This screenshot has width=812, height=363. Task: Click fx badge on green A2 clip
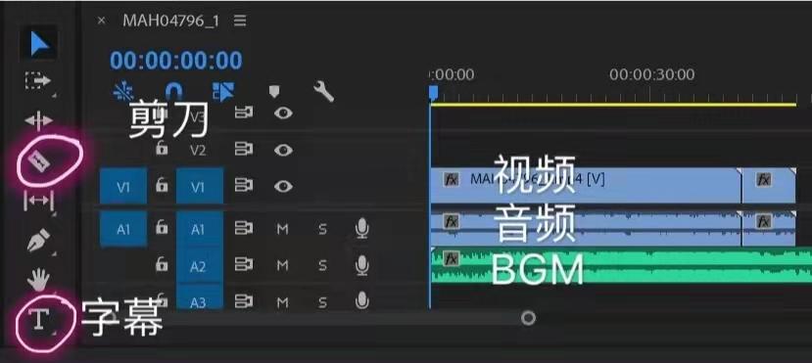click(x=452, y=258)
